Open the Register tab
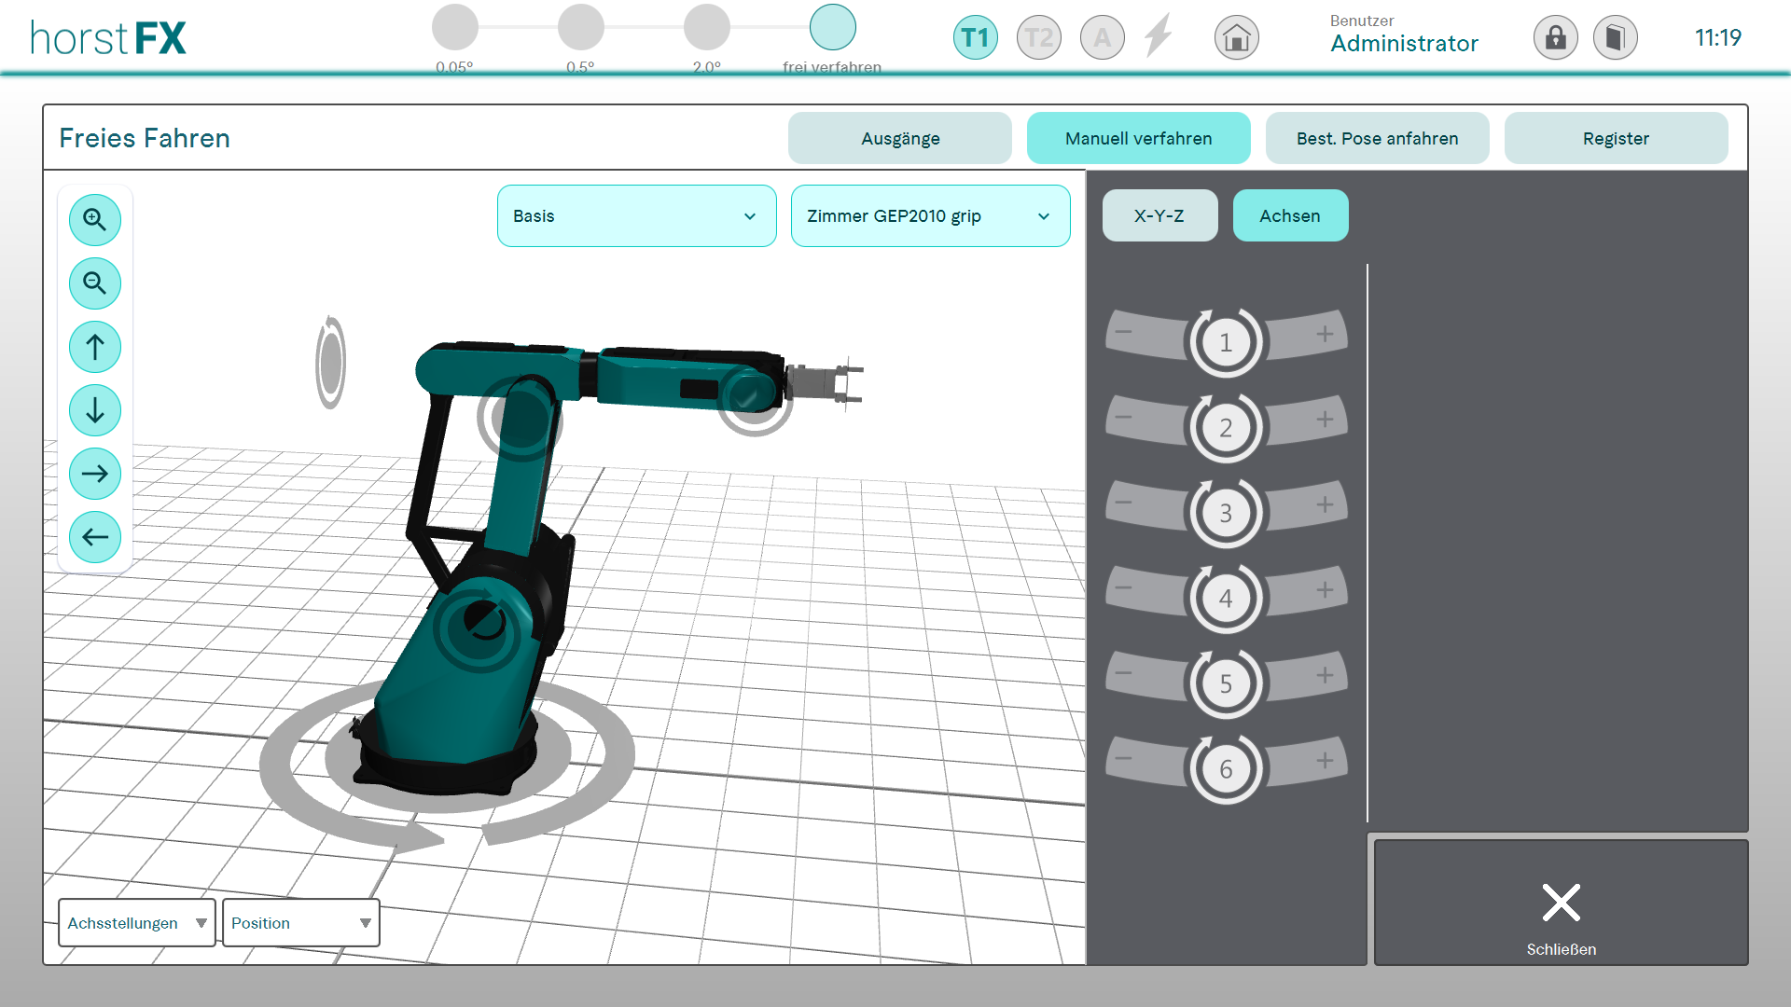Viewport: 1791px width, 1007px height. (x=1616, y=139)
